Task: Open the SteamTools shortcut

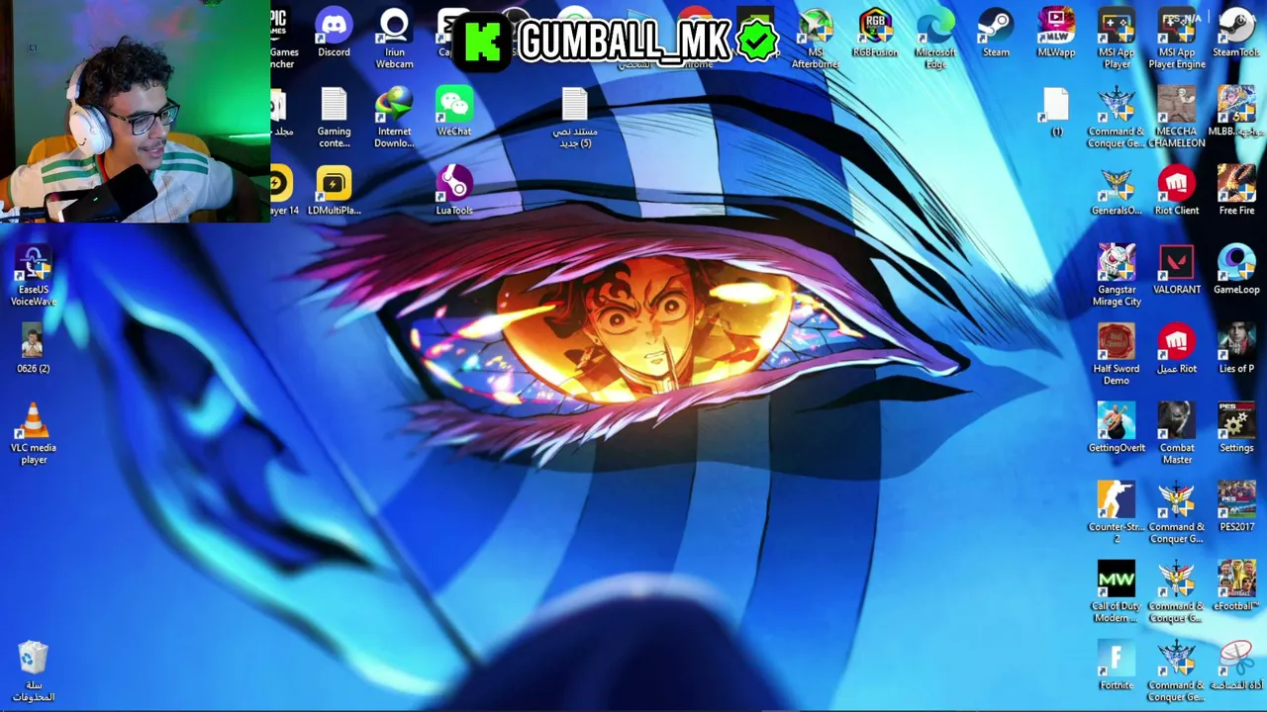Action: tap(1236, 33)
